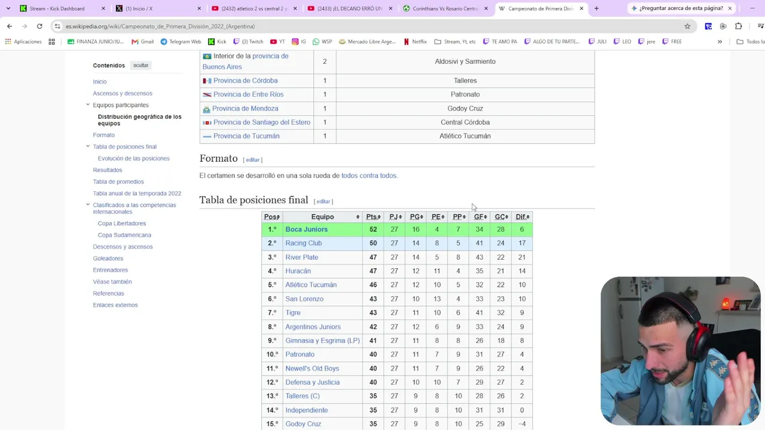Sort the table by PG column
765x430 pixels.
[x=415, y=217]
